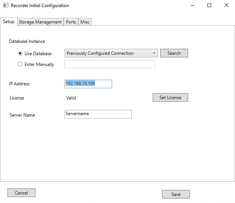The width and height of the screenshot is (235, 203).
Task: Expand the Previously Configured Connection dropdown
Action: [x=111, y=53]
